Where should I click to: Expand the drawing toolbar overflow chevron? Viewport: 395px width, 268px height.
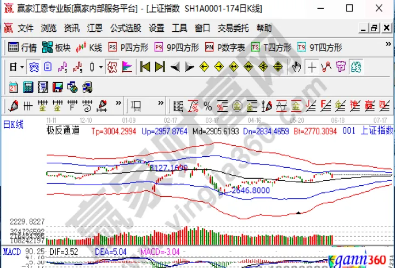118,102
